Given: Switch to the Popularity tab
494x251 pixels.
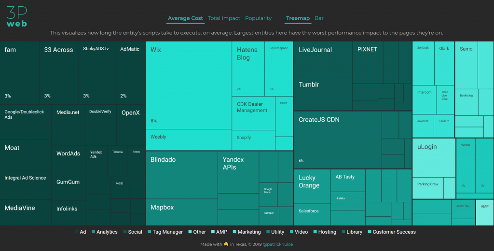Looking at the screenshot, I should [259, 18].
